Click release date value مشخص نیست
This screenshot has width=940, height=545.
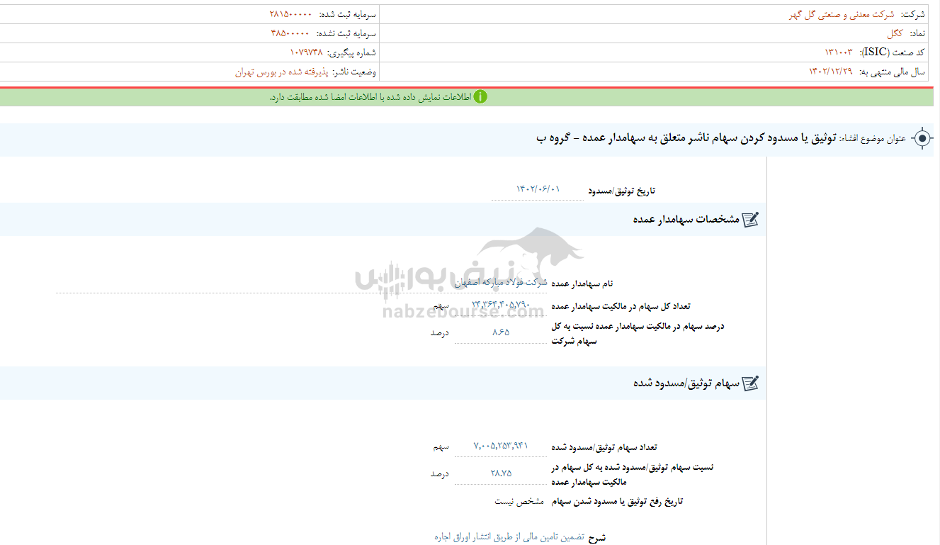tap(519, 501)
